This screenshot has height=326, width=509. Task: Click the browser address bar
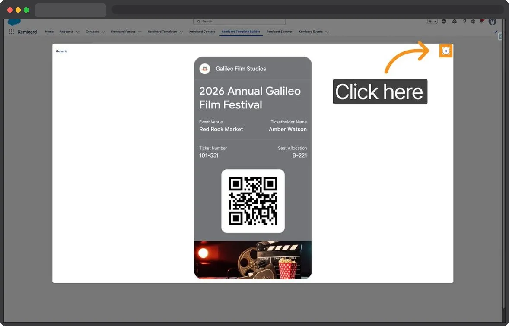point(307,10)
